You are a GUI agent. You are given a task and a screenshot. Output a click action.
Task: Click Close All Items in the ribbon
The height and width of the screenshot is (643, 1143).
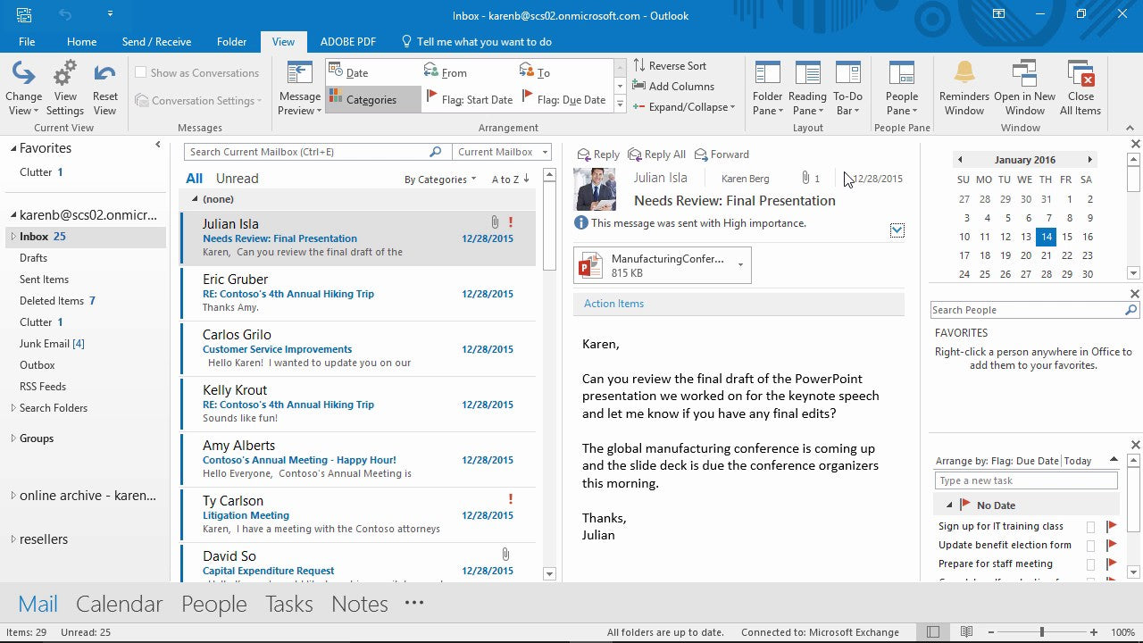click(1080, 87)
